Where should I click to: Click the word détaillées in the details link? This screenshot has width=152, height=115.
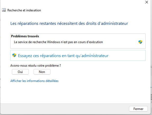point(52,81)
